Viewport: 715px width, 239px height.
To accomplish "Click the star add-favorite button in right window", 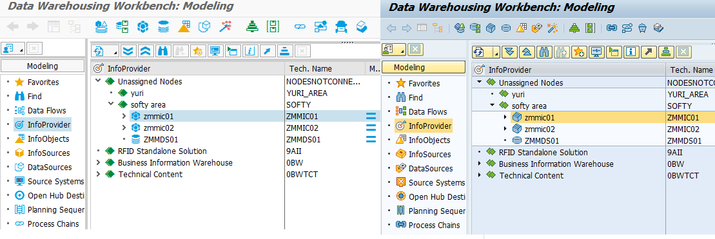I will [579, 52].
